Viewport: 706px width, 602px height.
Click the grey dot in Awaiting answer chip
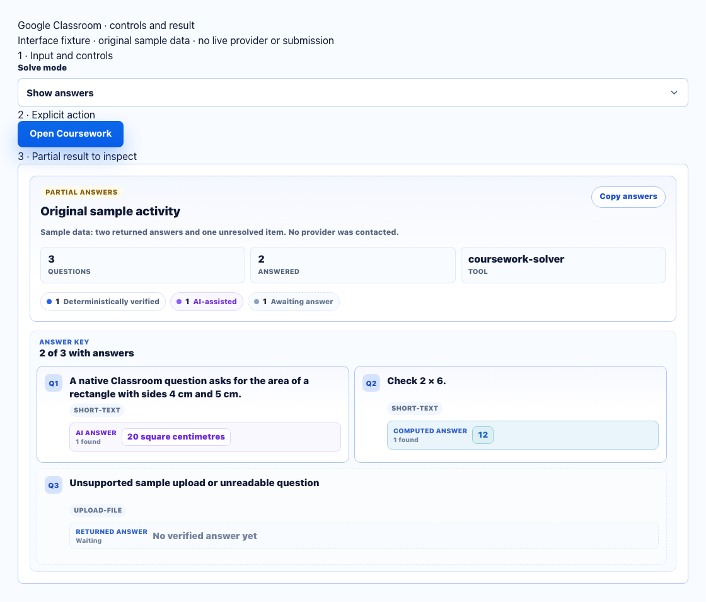pos(257,302)
